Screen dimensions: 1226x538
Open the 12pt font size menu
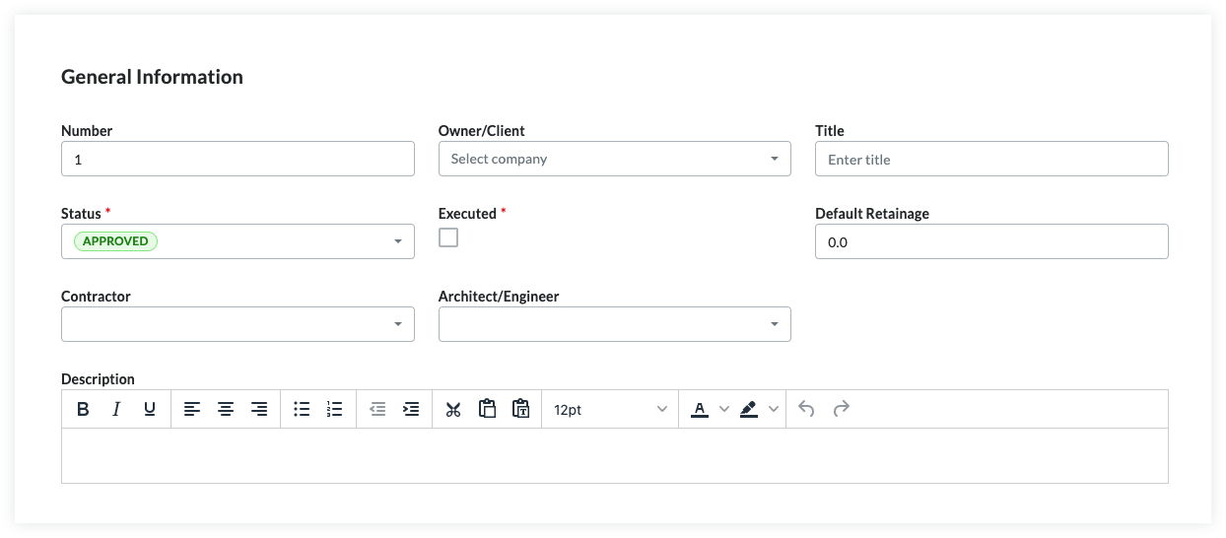point(610,409)
